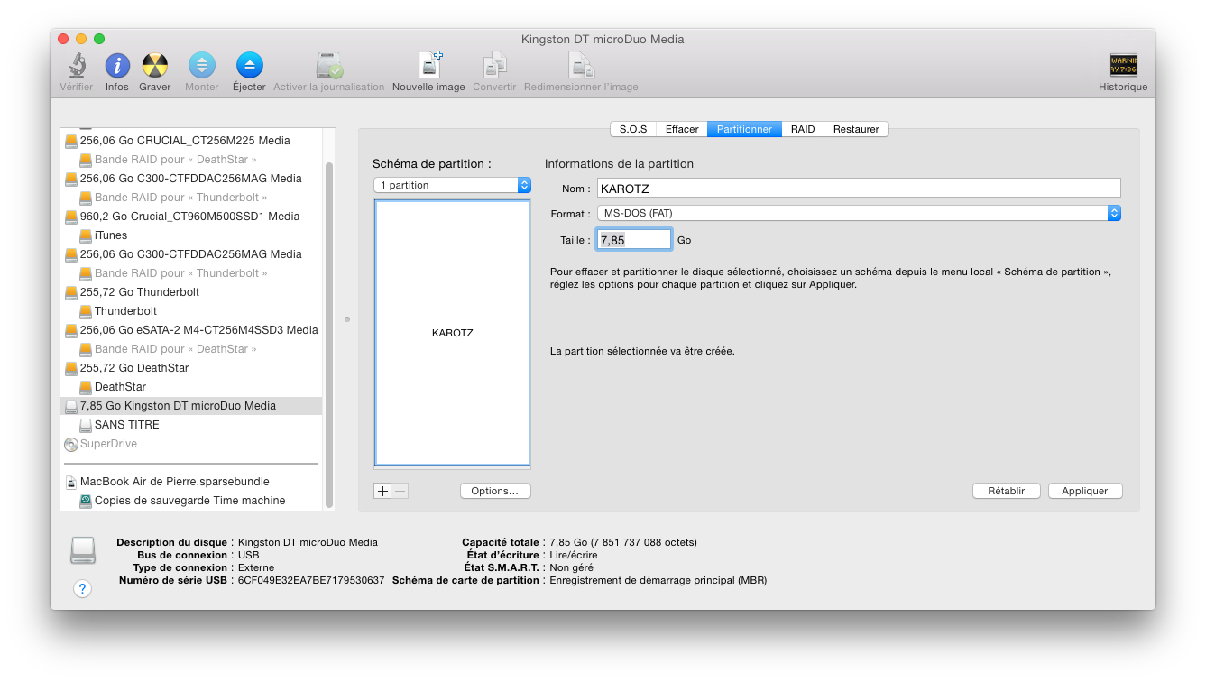Image resolution: width=1206 pixels, height=682 pixels.
Task: Click the Rétablir button
Action: coord(1007,491)
